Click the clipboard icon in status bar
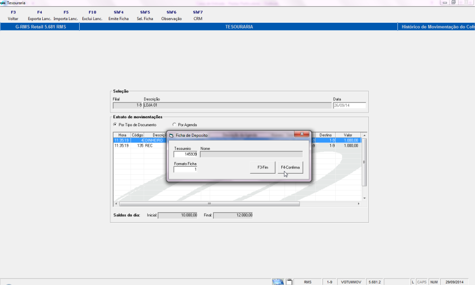Viewport: 475px width, 285px height. click(289, 282)
